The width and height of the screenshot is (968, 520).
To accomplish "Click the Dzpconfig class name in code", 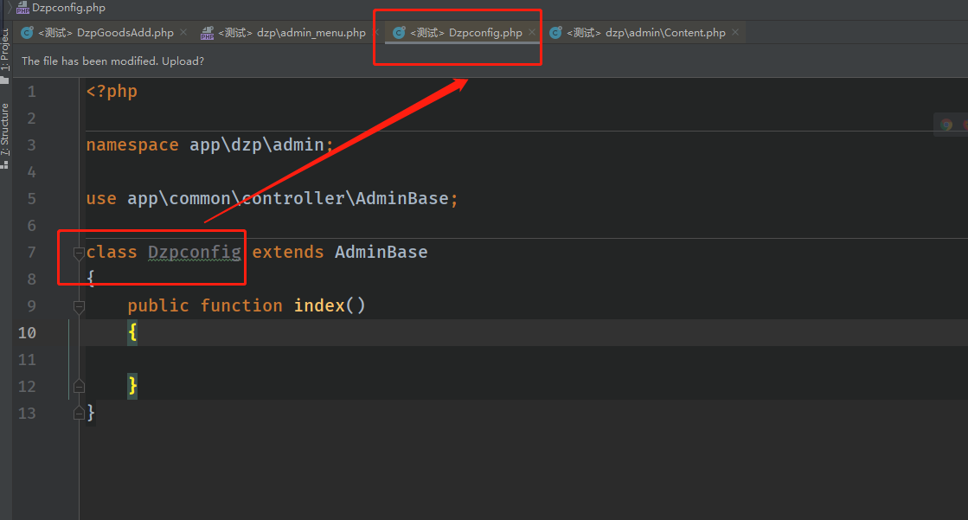I will (194, 253).
